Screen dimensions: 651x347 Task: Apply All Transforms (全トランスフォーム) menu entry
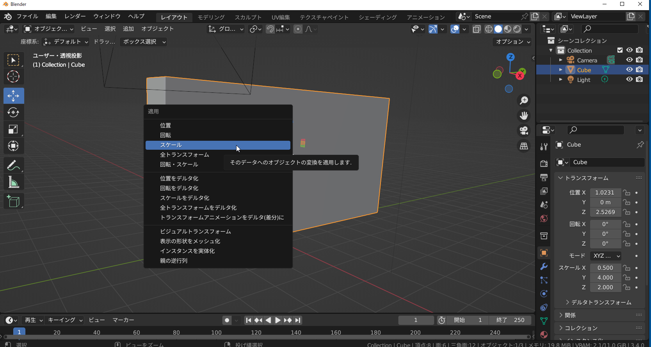coord(185,155)
